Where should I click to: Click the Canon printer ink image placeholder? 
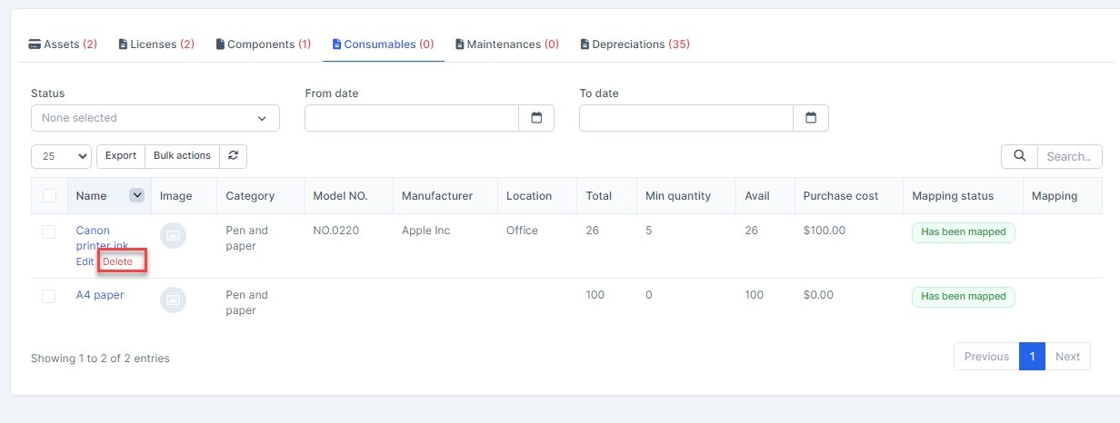pos(173,236)
